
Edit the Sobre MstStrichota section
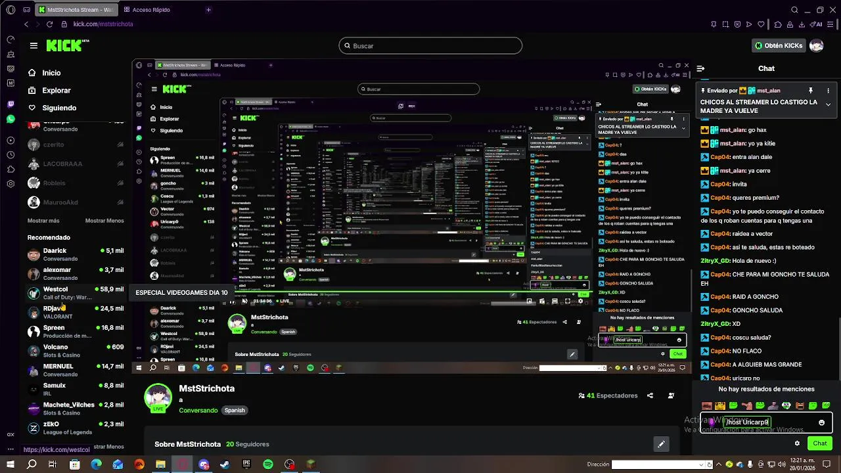tap(662, 444)
